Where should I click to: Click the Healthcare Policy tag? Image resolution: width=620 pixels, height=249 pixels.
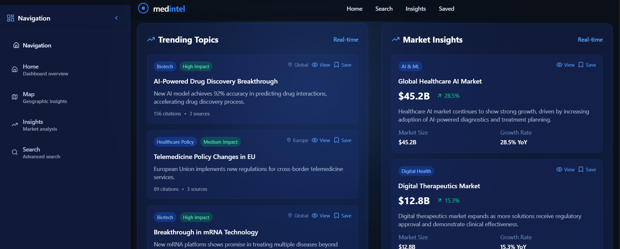[175, 142]
